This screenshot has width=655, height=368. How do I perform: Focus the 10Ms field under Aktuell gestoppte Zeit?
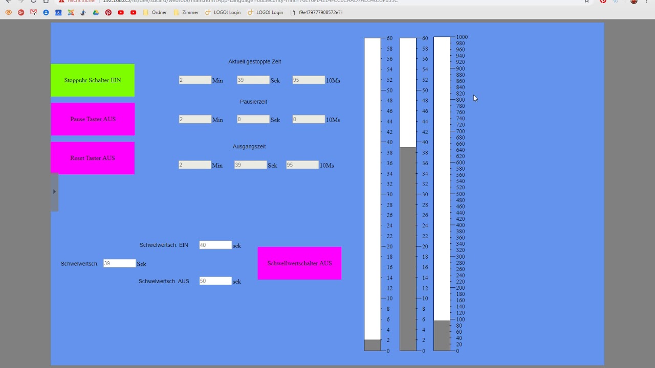click(309, 80)
